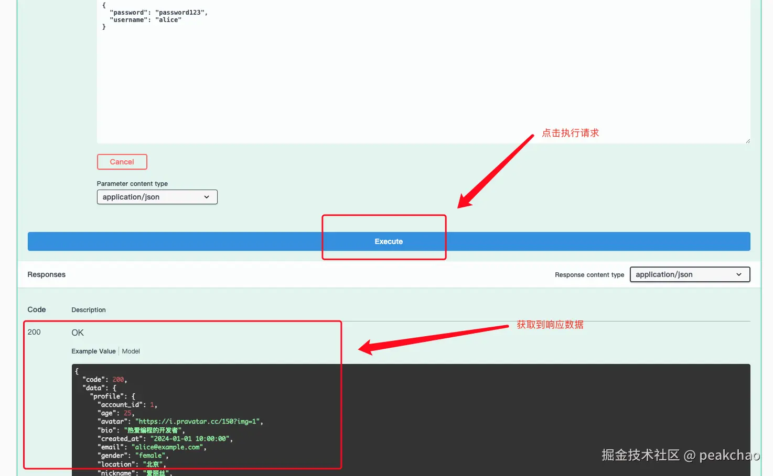Switch to the Model tab

(131, 351)
